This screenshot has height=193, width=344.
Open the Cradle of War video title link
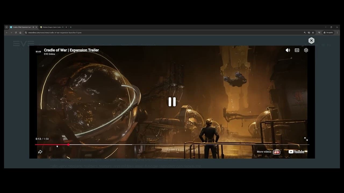pos(71,50)
